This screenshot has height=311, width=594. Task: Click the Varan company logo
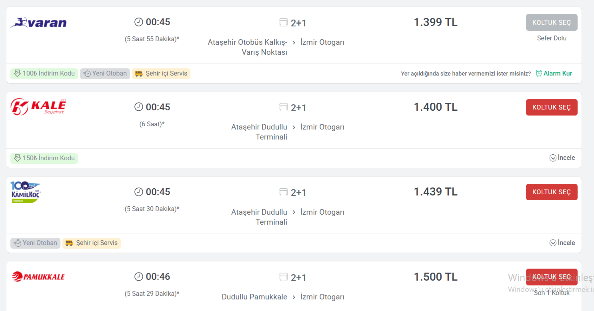pos(38,22)
